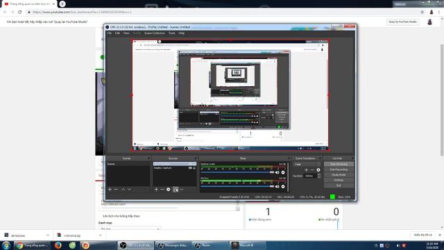
Task: Reload the YouTube page
Action: pyautogui.click(x=20, y=12)
